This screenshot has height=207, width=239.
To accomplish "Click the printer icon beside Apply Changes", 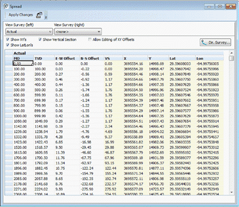I will (x=39, y=15).
